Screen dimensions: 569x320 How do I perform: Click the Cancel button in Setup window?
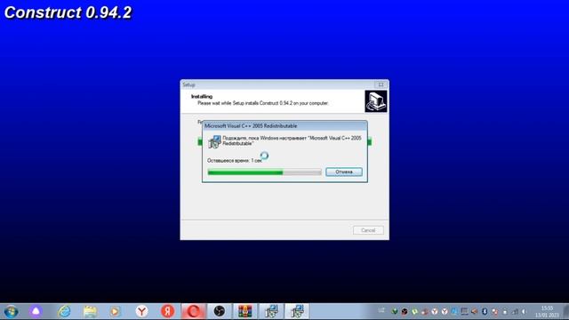tap(368, 230)
